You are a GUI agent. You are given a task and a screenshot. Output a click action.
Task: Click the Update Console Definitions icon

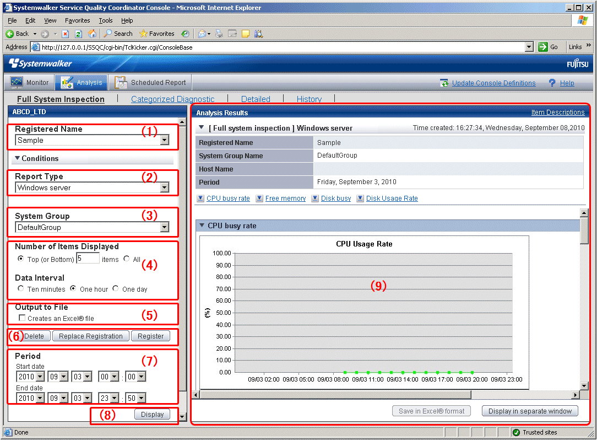444,83
